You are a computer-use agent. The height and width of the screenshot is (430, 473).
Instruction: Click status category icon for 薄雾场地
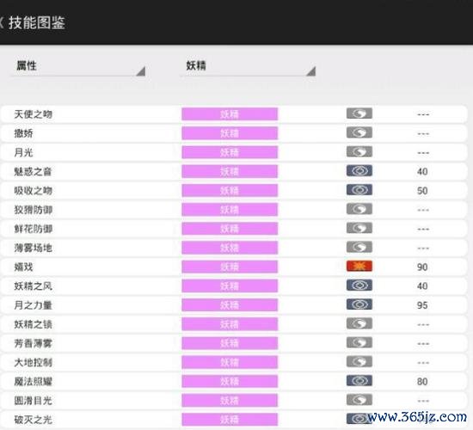359,247
